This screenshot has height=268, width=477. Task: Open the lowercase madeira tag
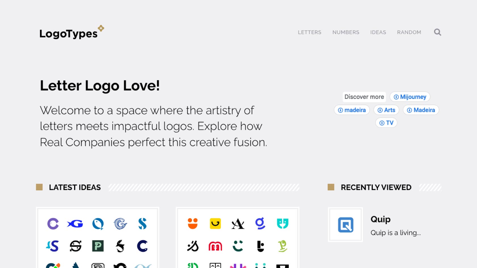352,110
